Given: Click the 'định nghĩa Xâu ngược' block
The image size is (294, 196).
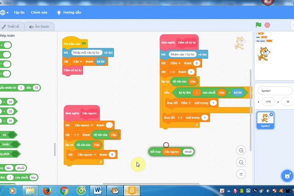Looking at the screenshot, I should point(82,113).
